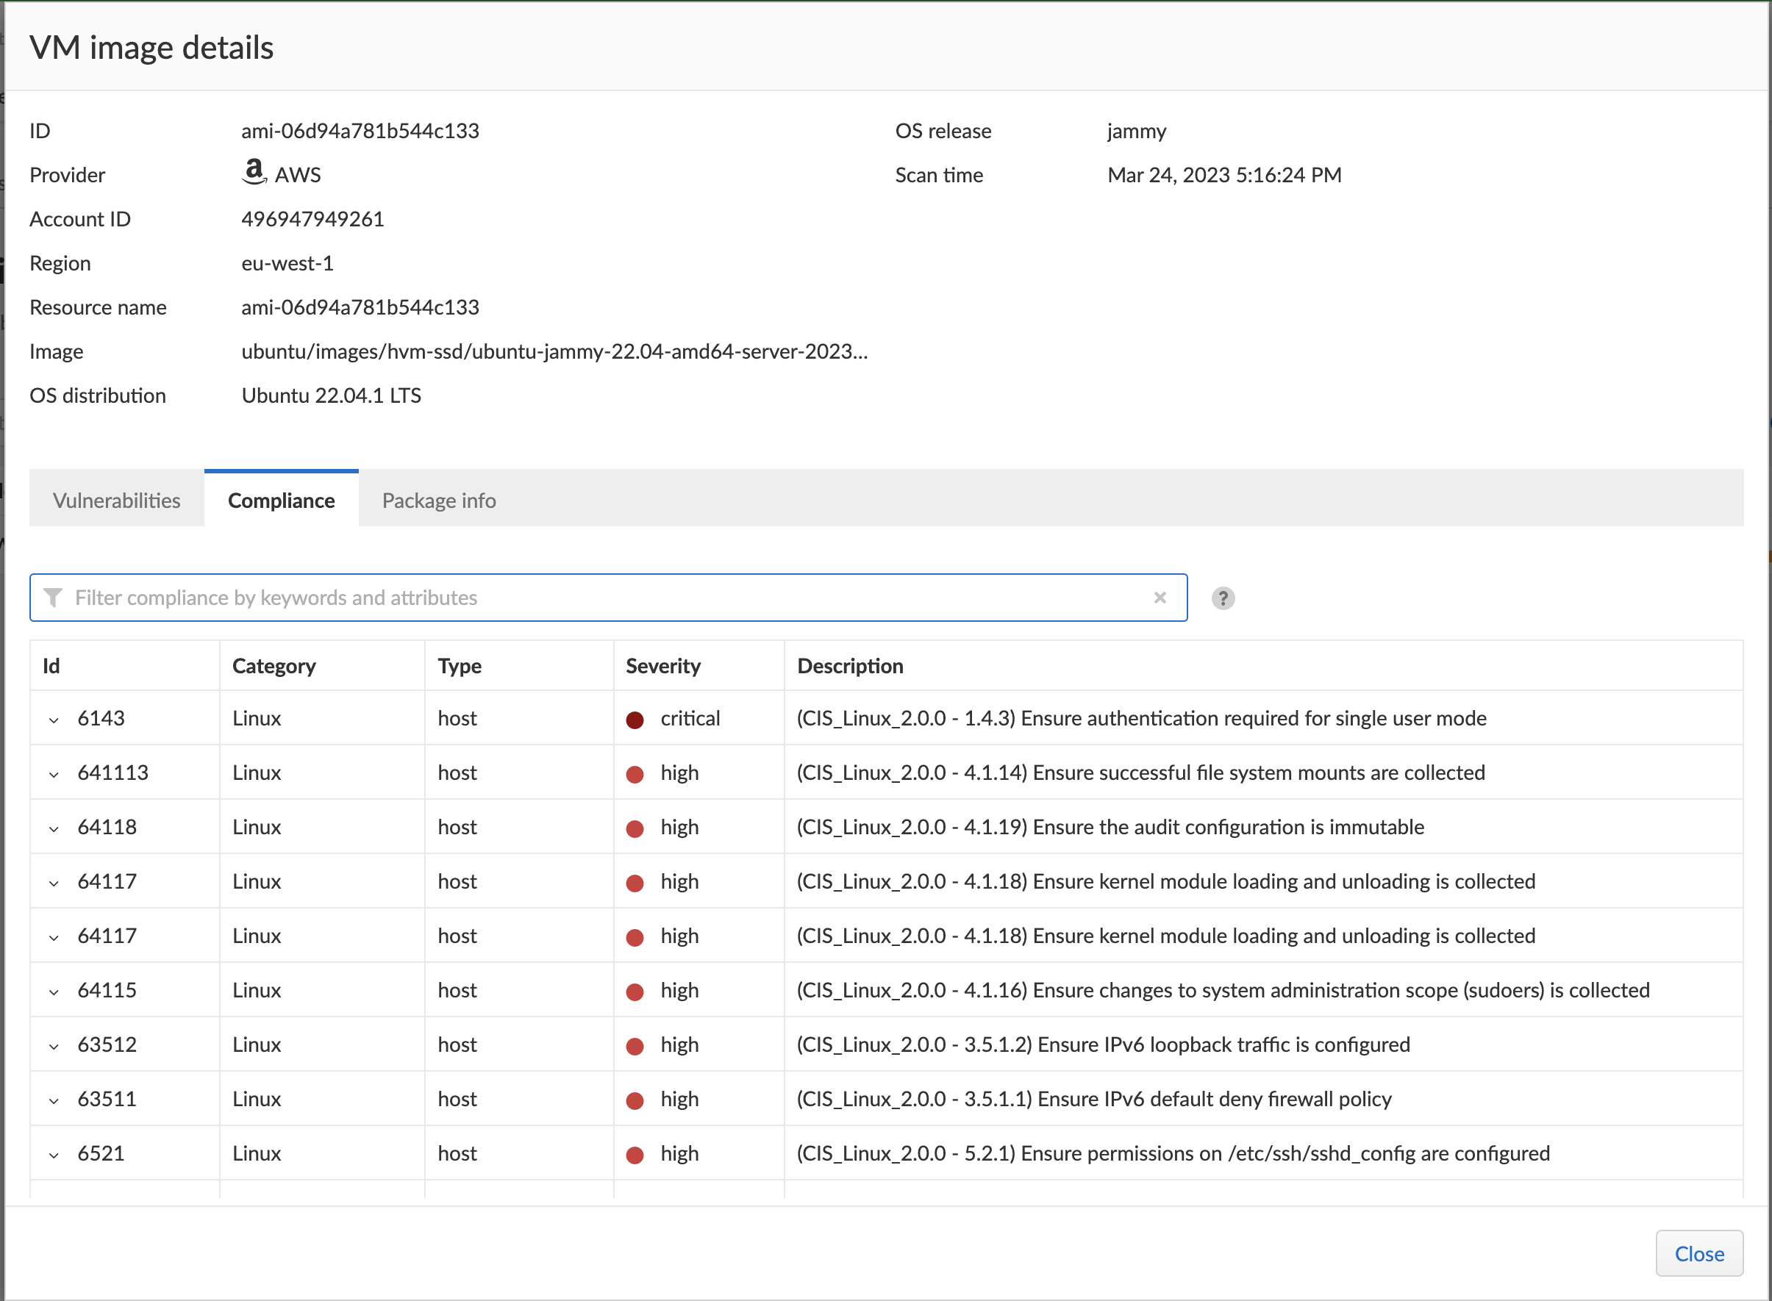
Task: Click the funnel filter icon
Action: 53,598
